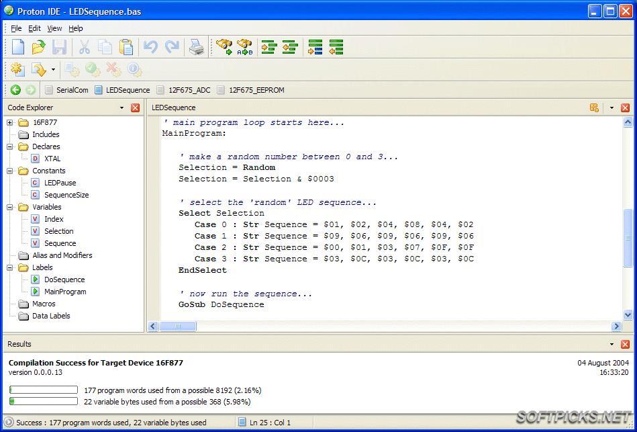This screenshot has width=637, height=432.
Task: Open the View menu
Action: (54, 28)
